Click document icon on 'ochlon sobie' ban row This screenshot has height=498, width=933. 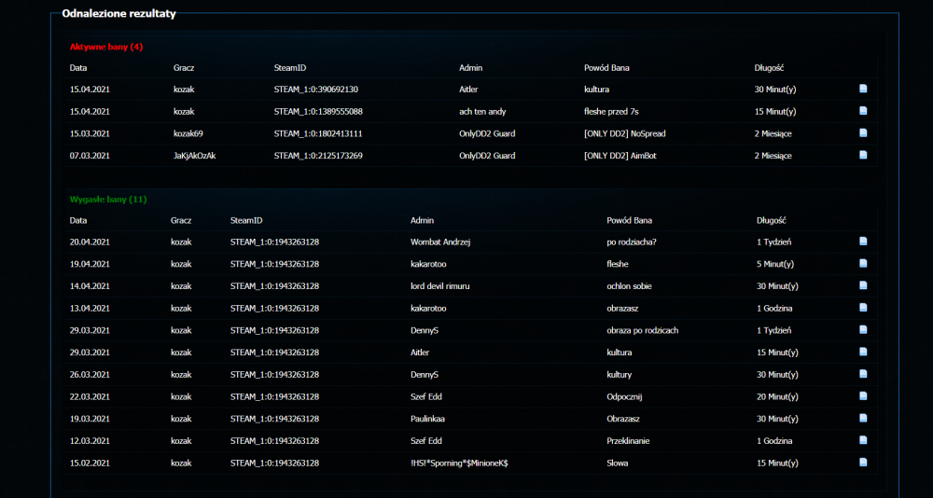(863, 286)
